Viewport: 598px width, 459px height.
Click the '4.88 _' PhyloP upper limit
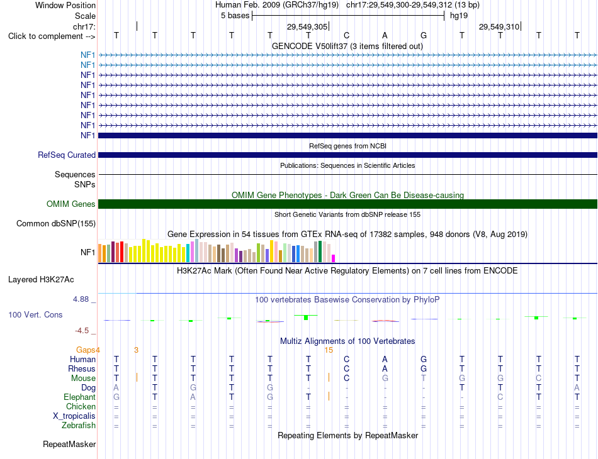click(x=84, y=299)
